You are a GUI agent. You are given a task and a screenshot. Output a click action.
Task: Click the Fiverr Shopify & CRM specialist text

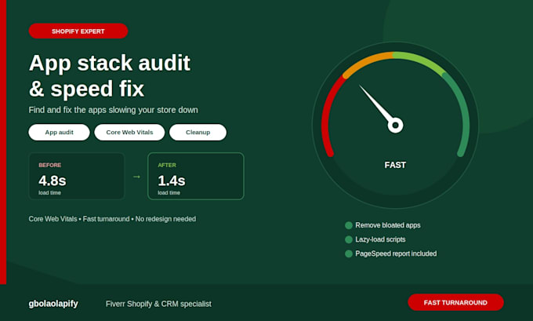(158, 304)
